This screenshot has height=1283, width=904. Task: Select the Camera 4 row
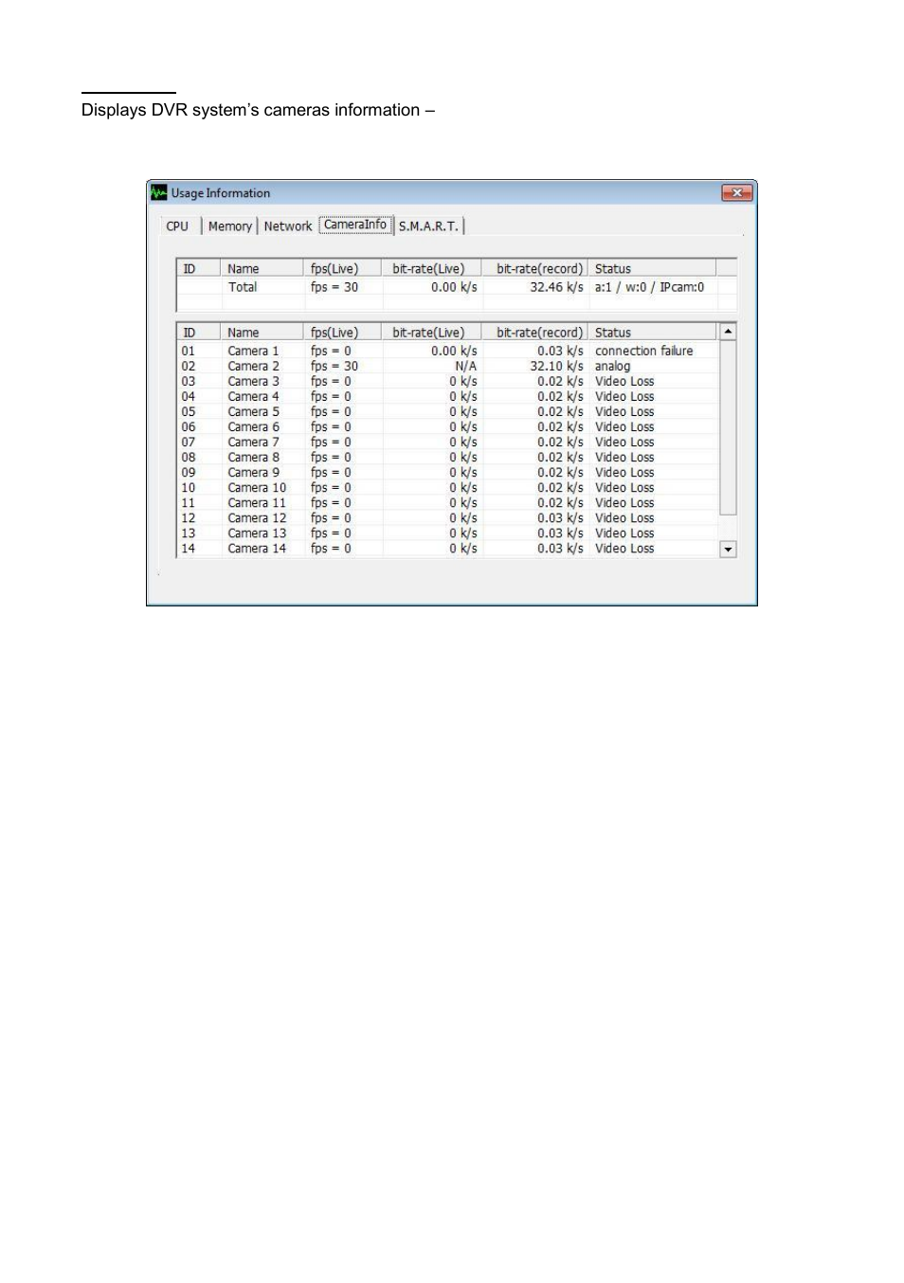coord(448,396)
